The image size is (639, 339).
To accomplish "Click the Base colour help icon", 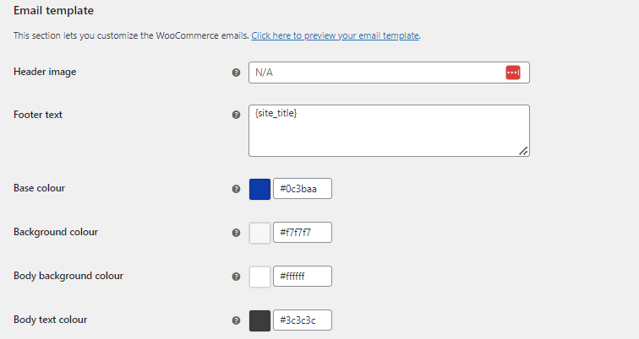I will tap(237, 189).
